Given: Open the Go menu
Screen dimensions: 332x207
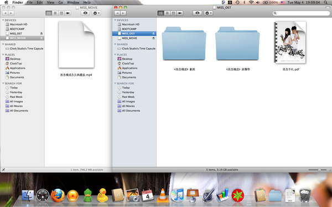Looking at the screenshot, I should (60, 3).
